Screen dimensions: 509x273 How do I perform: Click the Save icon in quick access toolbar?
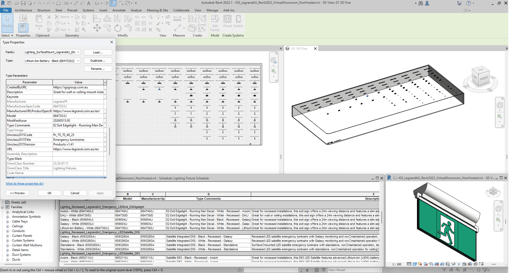tap(23, 3)
